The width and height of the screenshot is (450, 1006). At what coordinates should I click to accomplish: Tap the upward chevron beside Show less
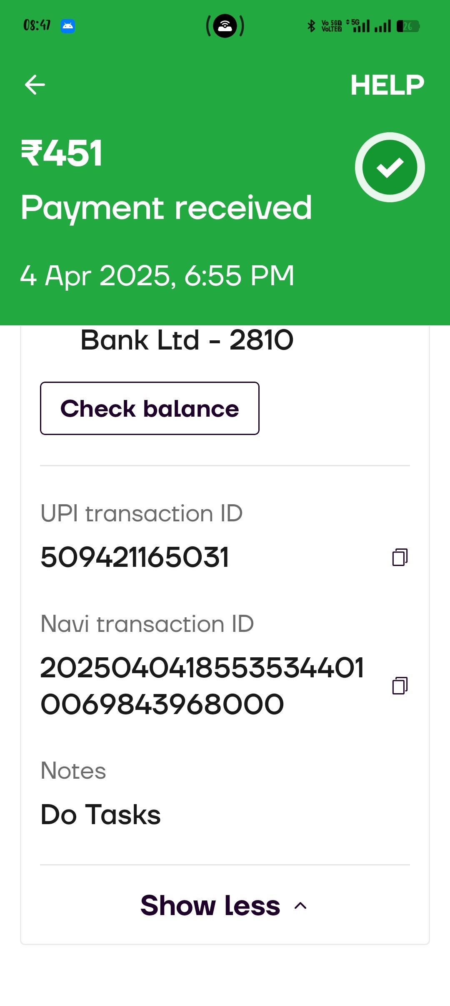pyautogui.click(x=300, y=905)
